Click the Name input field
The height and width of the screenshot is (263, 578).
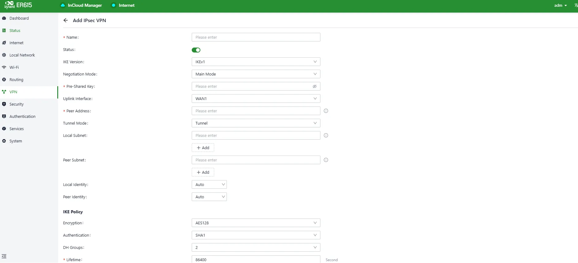(256, 37)
